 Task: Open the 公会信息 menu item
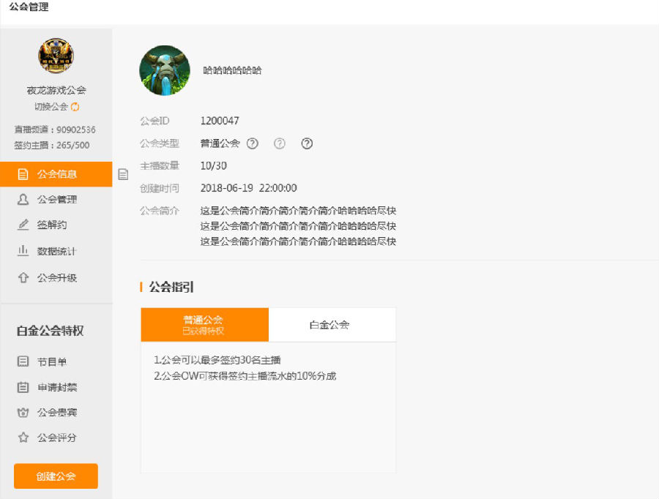pos(56,174)
